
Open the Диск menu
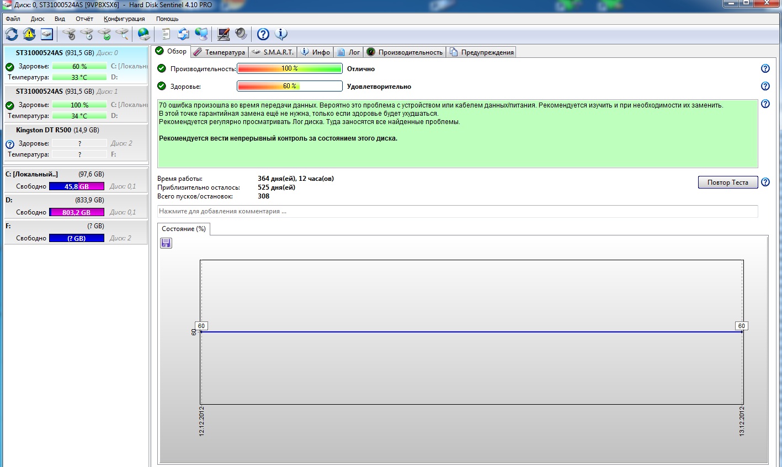[x=38, y=19]
